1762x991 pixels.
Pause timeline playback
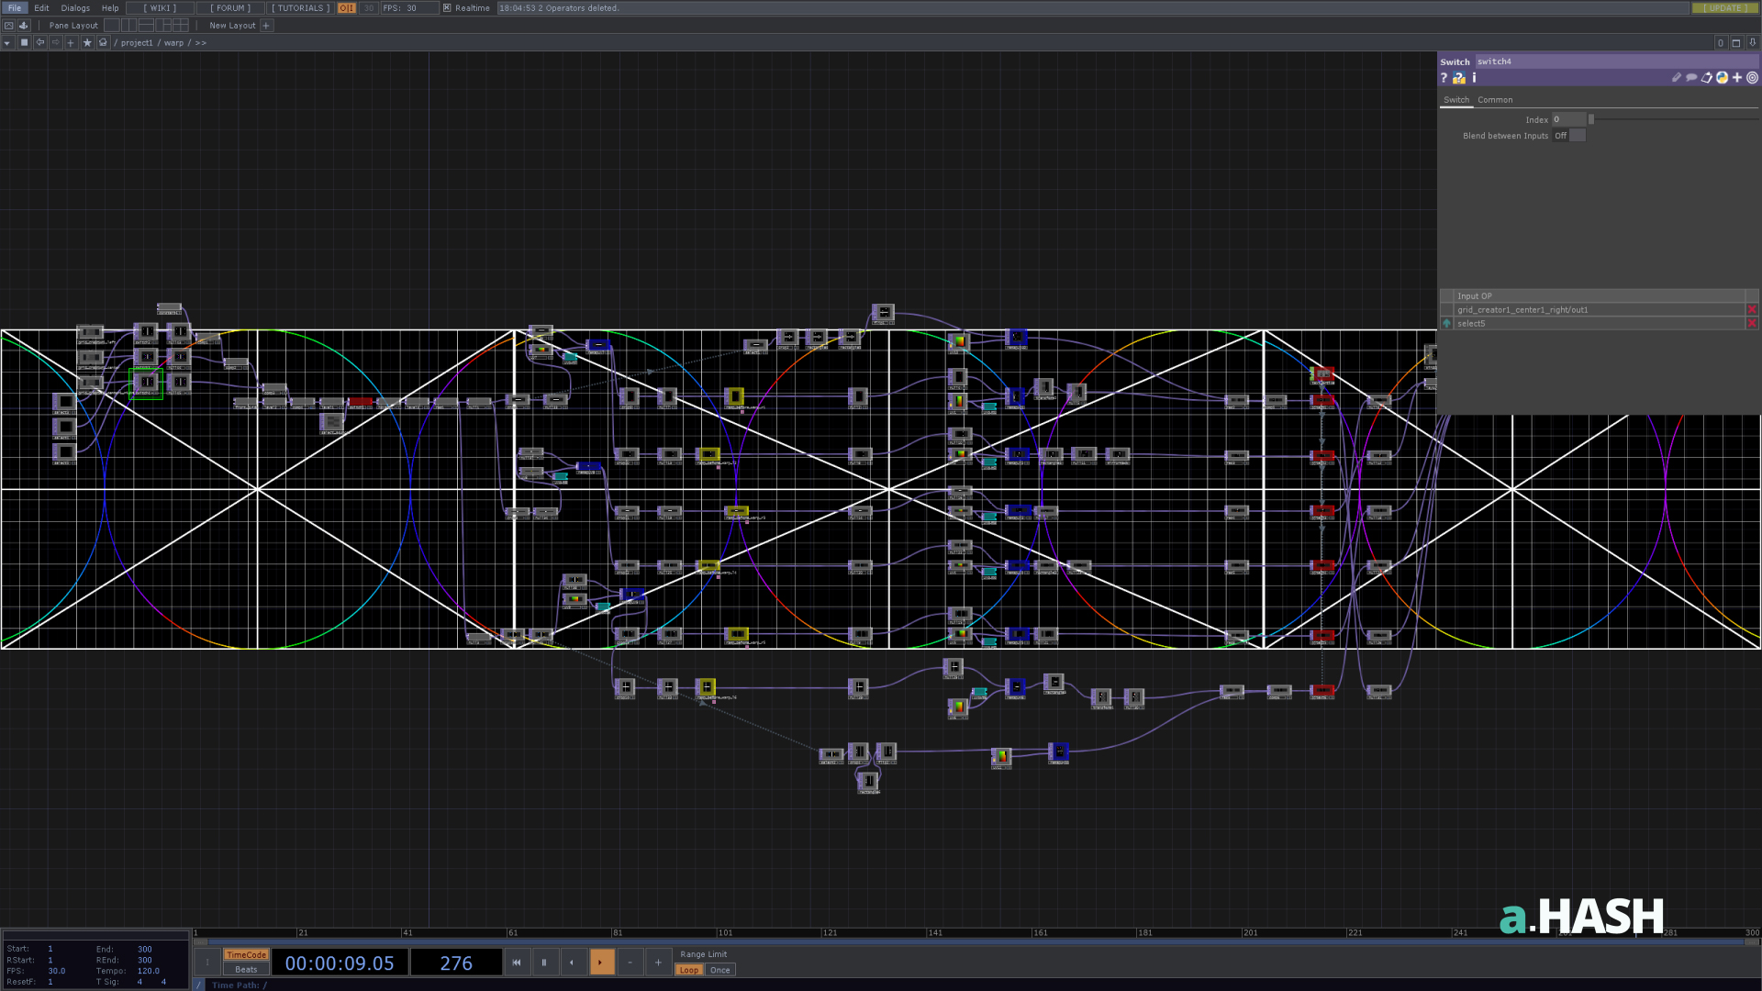(x=544, y=963)
